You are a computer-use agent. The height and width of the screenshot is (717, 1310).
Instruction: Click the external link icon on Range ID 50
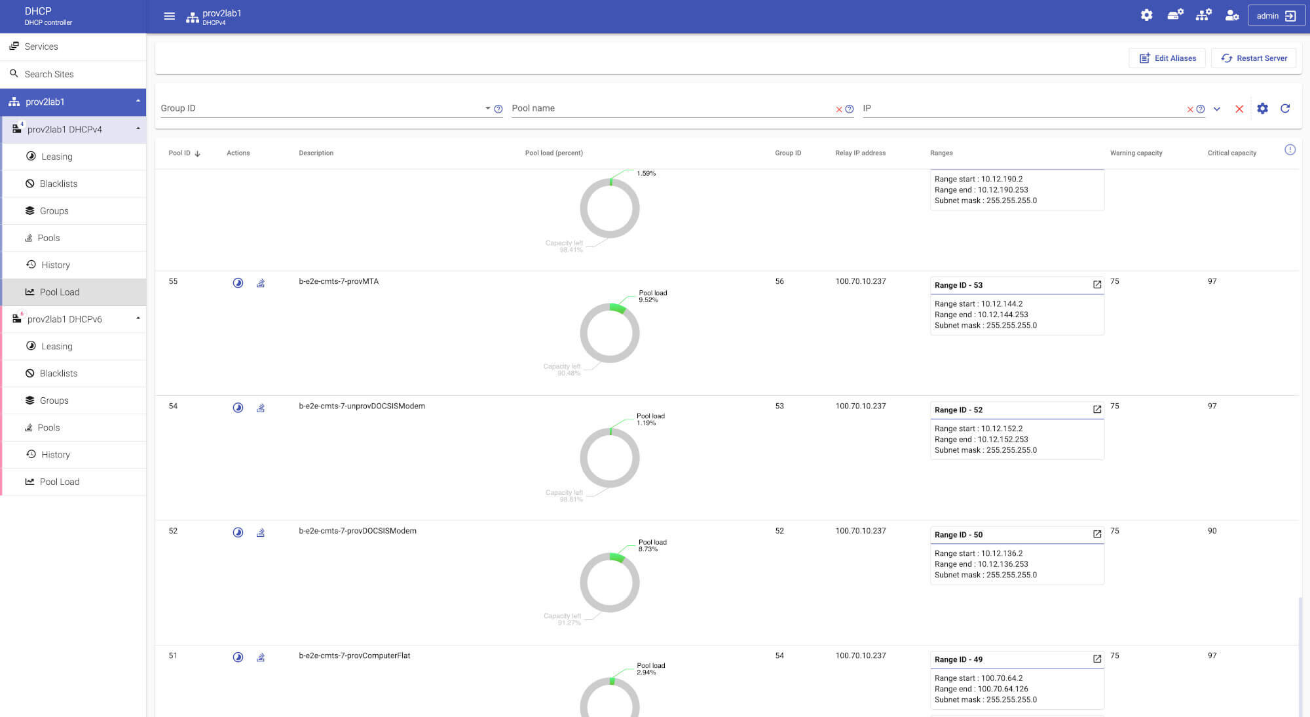(1096, 534)
